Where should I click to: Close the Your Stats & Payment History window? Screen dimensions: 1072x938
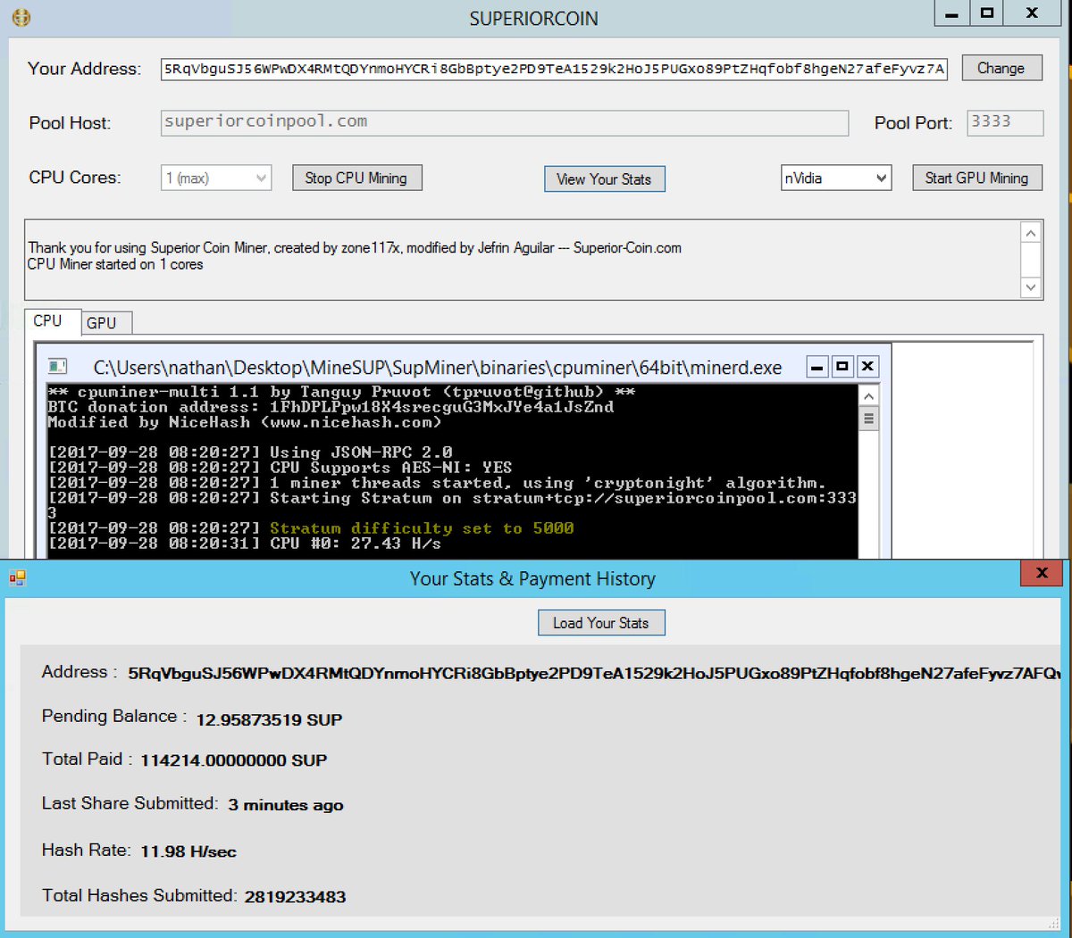(1042, 574)
